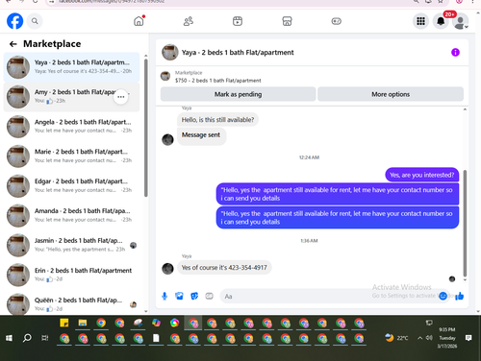Open the Facebook search icon
The height and width of the screenshot is (361, 481).
coord(35,21)
